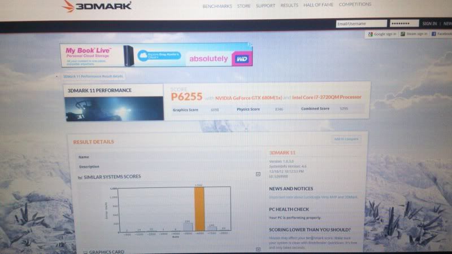Click the Physics Score label
Screen dimensions: 452x254
point(248,110)
